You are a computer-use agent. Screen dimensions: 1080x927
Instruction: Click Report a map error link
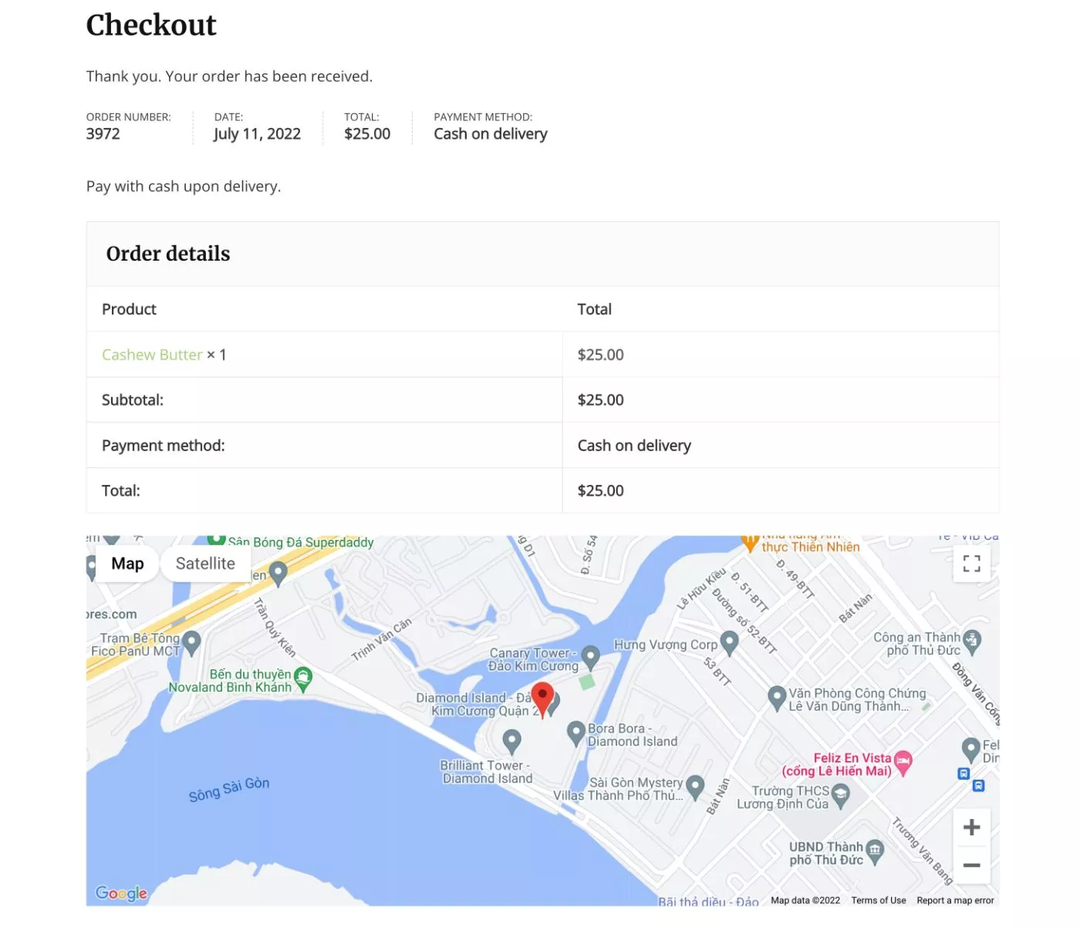(955, 900)
